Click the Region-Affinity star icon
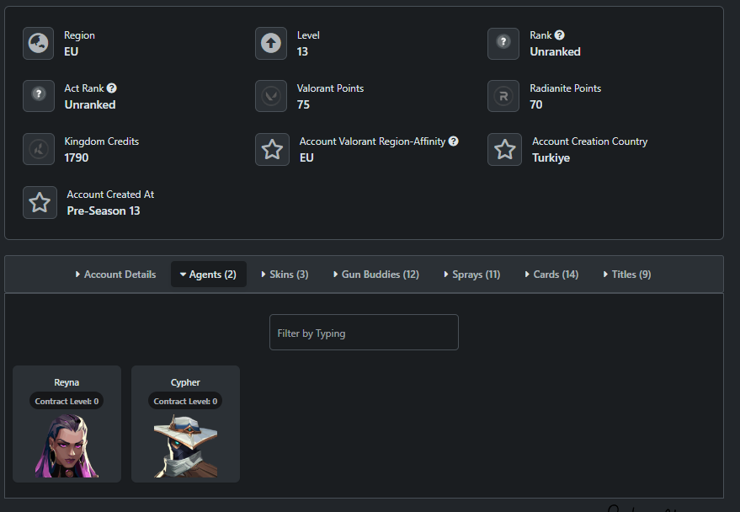The width and height of the screenshot is (740, 512). pos(272,150)
